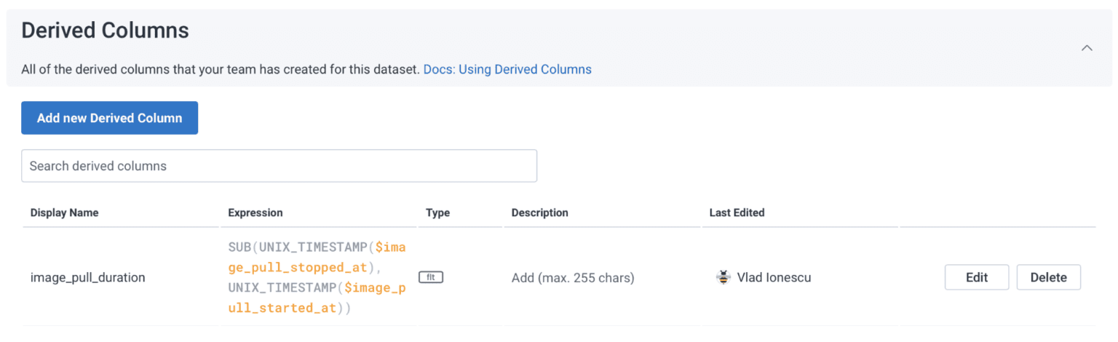Delete the image_pull_duration derived column

pyautogui.click(x=1048, y=277)
